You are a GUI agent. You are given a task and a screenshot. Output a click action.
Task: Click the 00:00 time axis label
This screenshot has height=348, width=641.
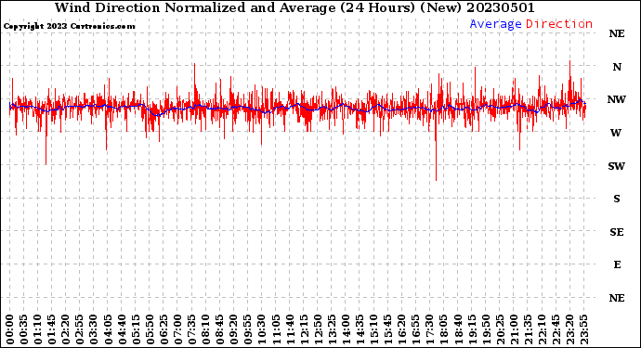[x=10, y=329]
